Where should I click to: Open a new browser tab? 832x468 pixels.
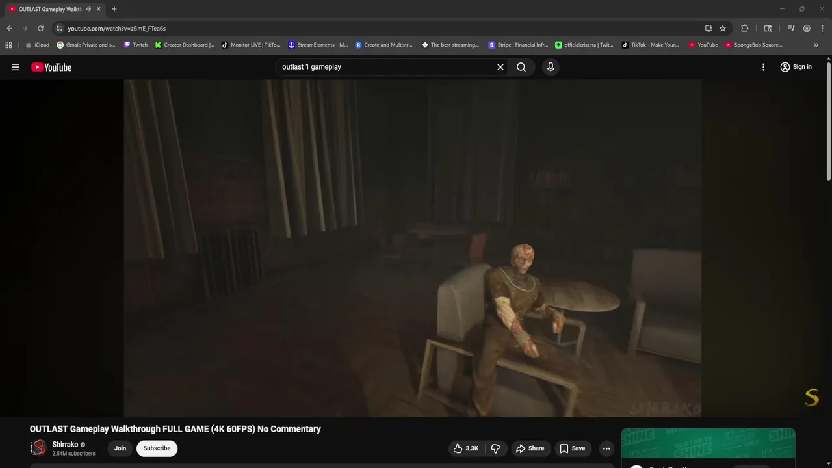click(114, 9)
